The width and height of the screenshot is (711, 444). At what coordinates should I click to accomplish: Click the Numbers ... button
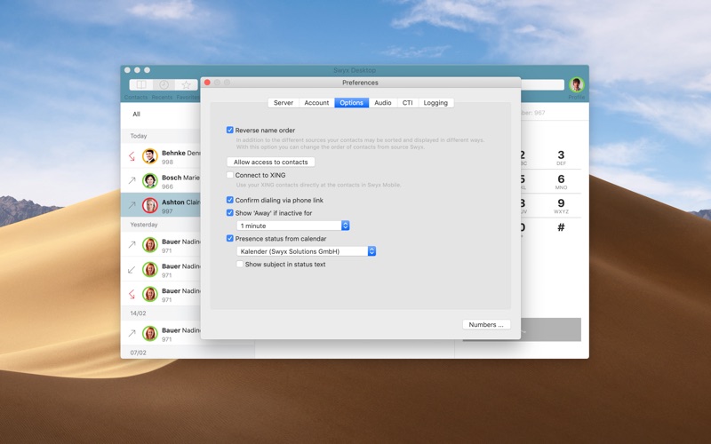pos(486,324)
